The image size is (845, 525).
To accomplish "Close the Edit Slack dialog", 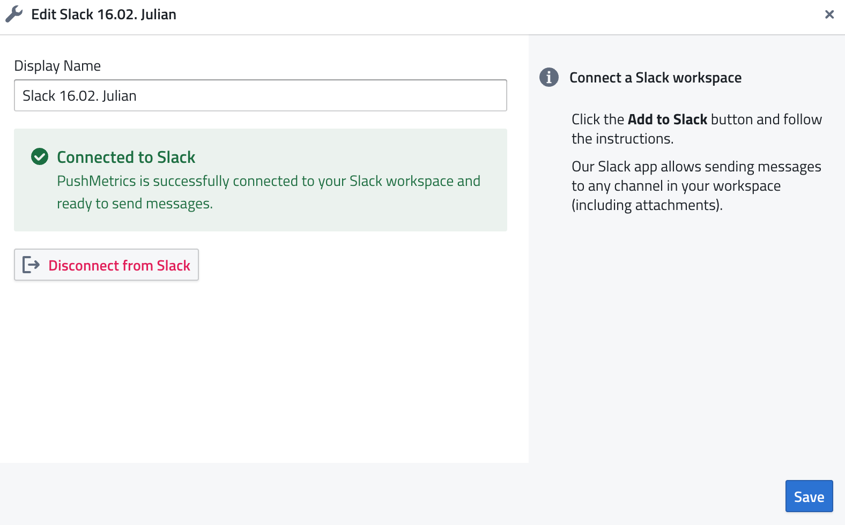I will 829,14.
